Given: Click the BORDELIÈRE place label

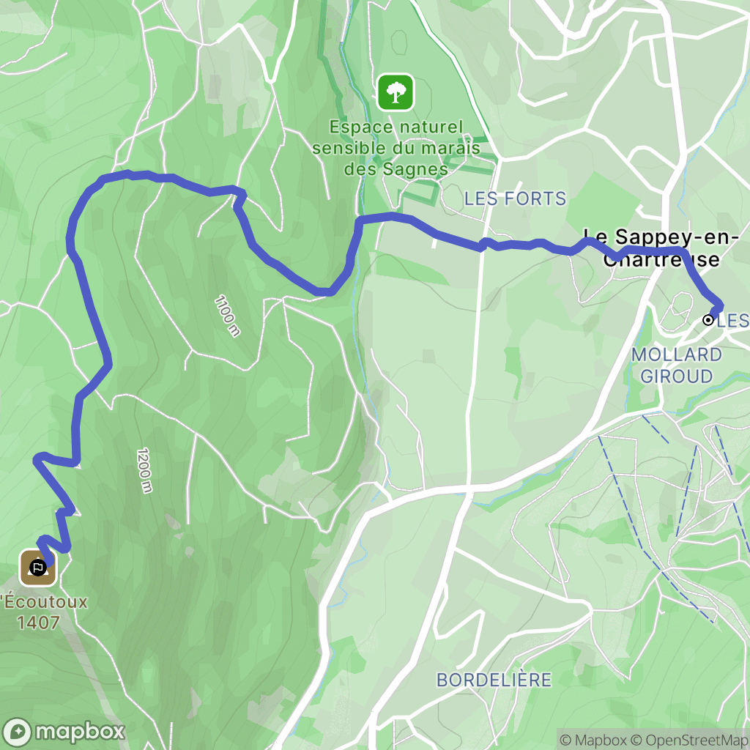Looking at the screenshot, I should coord(494,680).
